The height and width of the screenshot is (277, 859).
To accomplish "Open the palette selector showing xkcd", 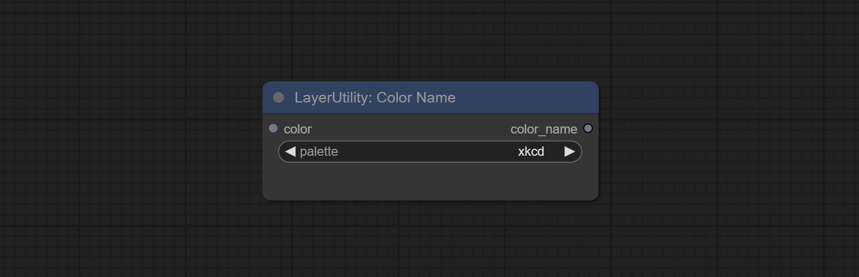I will point(430,152).
